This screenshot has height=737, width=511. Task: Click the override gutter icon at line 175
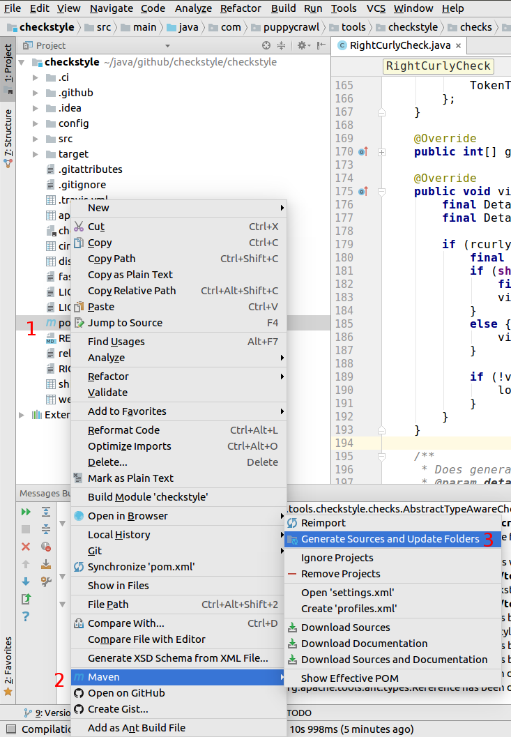pos(363,191)
